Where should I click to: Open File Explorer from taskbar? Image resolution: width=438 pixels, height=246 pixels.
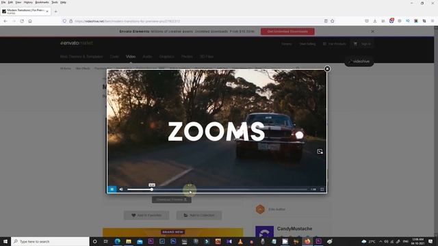129,241
